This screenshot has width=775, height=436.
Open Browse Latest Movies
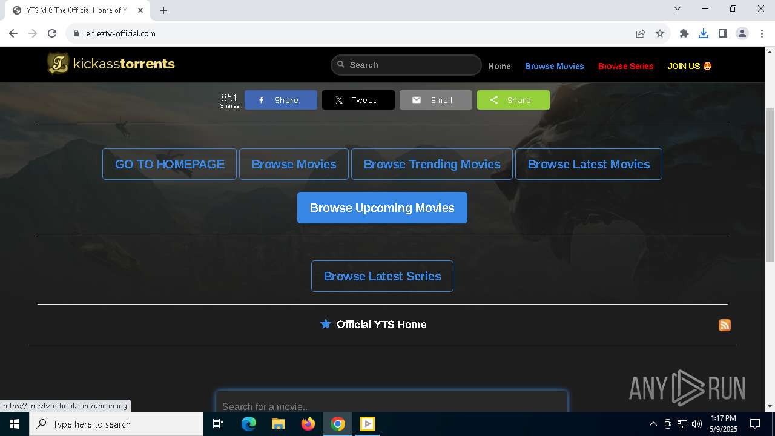[x=589, y=164]
